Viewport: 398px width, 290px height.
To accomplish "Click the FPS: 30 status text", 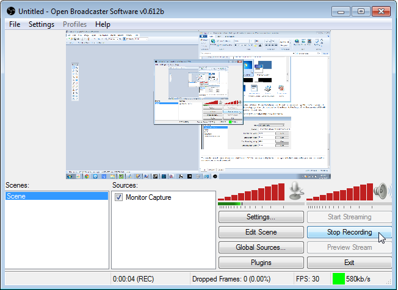I will pyautogui.click(x=308, y=279).
